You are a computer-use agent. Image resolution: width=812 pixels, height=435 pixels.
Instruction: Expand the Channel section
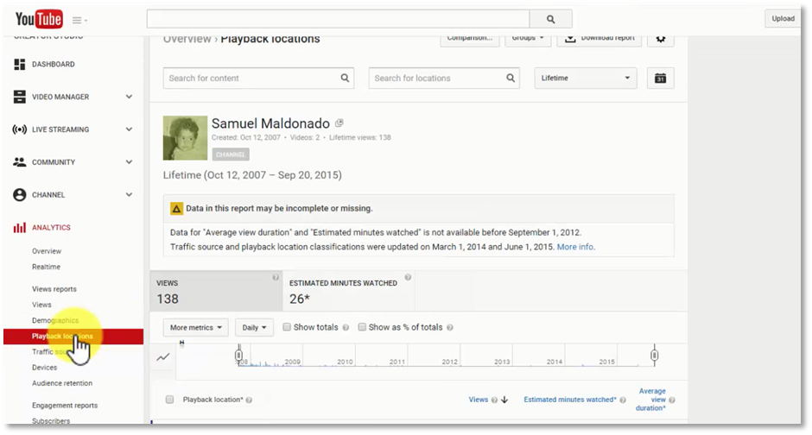pyautogui.click(x=129, y=194)
